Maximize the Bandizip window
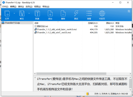Screen dimensions: 133x97 pyautogui.click(x=120, y=3)
